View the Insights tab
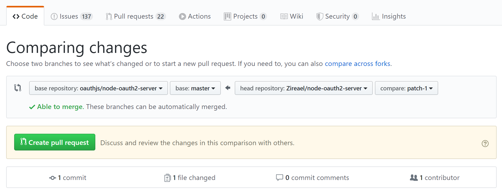 [389, 16]
